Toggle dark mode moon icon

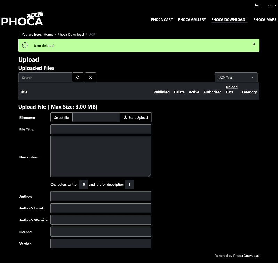pyautogui.click(x=271, y=5)
